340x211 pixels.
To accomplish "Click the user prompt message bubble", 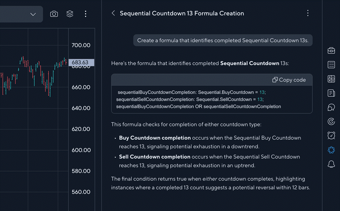I will click(223, 40).
